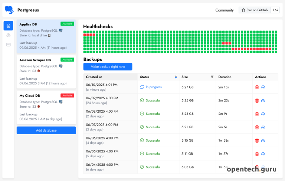The width and height of the screenshot is (285, 181).
Task: Click the first green healthcheck square in top row
Action: pyautogui.click(x=85, y=32)
